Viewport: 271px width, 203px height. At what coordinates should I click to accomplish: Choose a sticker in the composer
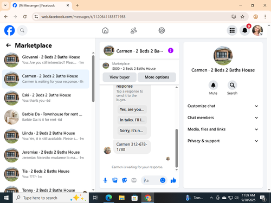pos(125,180)
